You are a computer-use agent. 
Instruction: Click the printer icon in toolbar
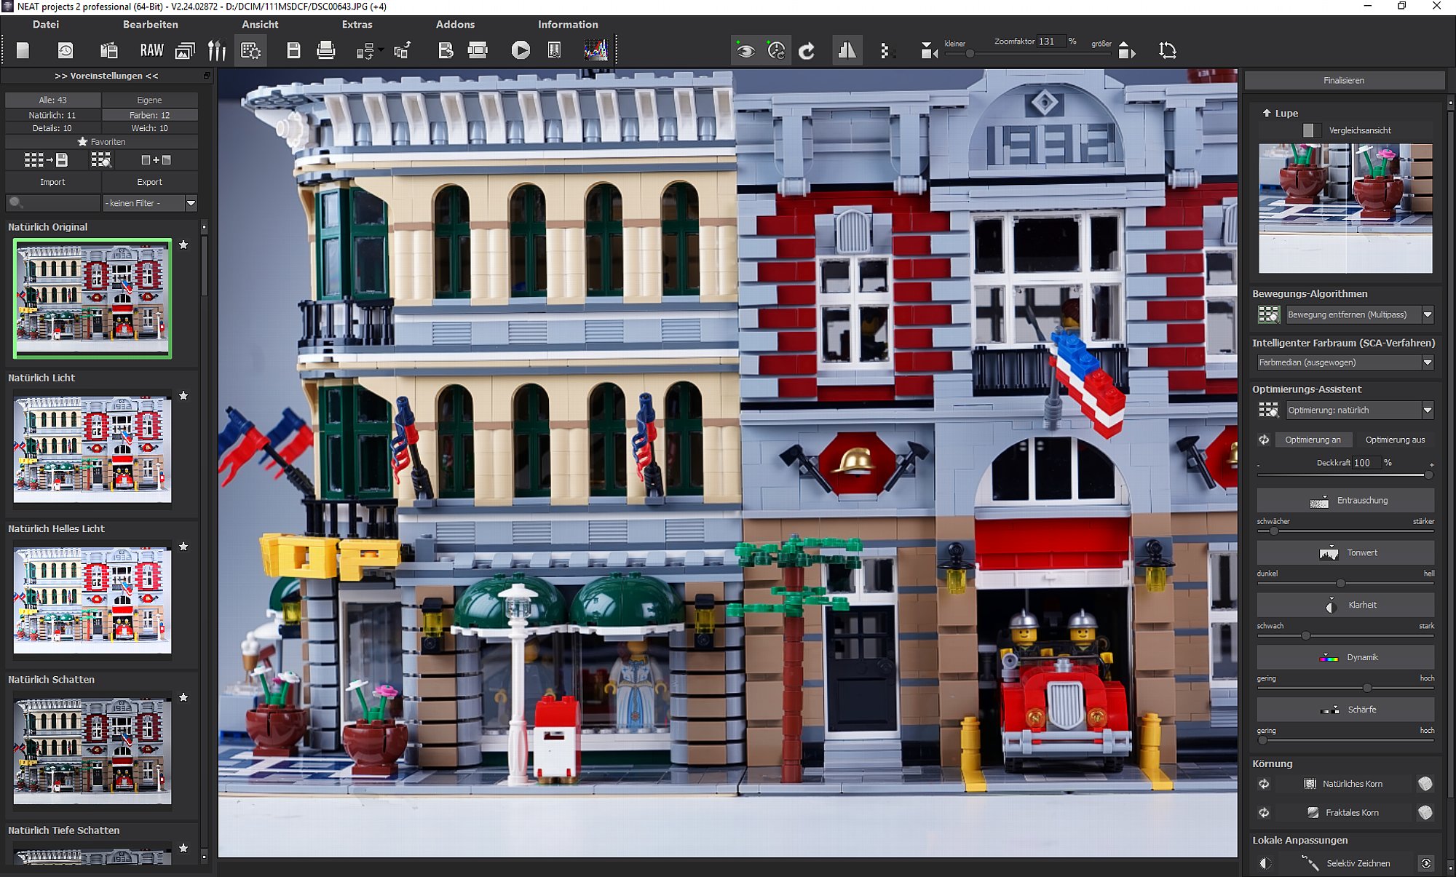click(x=325, y=50)
